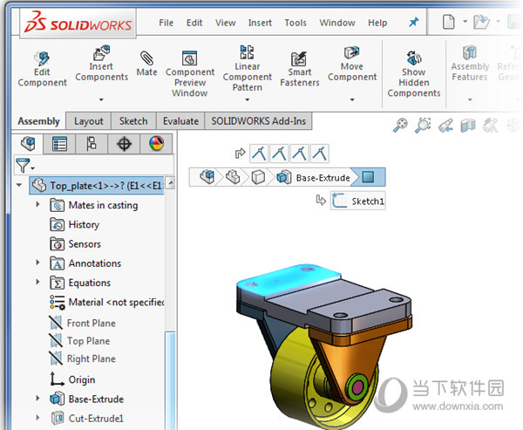Viewport: 523px width, 430px height.
Task: Select face square at breadcrumb end
Action: click(368, 177)
